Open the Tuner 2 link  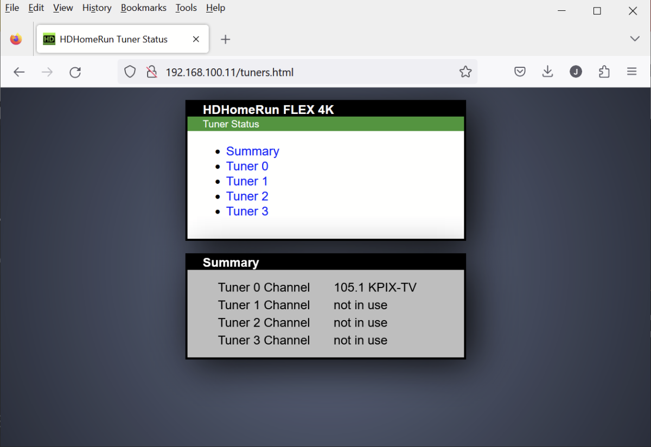[247, 196]
